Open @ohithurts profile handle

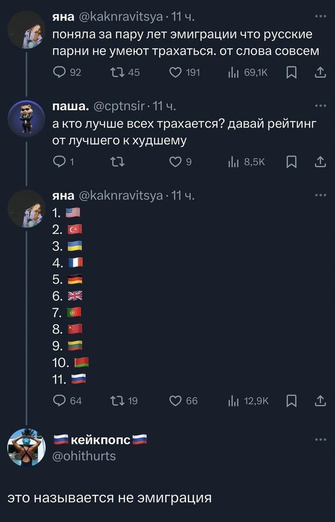point(85,456)
